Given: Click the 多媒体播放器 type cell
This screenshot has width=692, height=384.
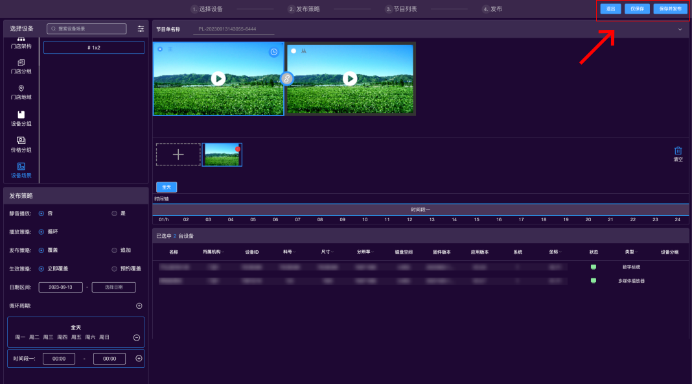Looking at the screenshot, I should point(631,281).
